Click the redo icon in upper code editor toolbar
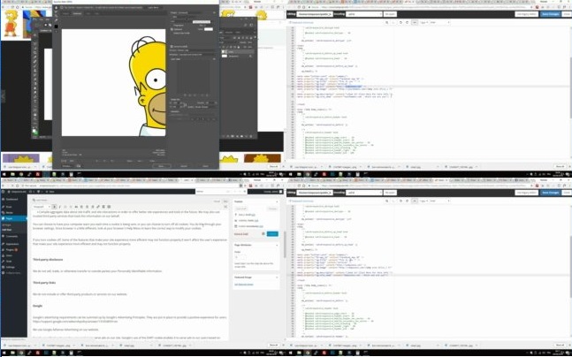Image resolution: width=572 pixels, height=357 pixels. tap(407, 23)
